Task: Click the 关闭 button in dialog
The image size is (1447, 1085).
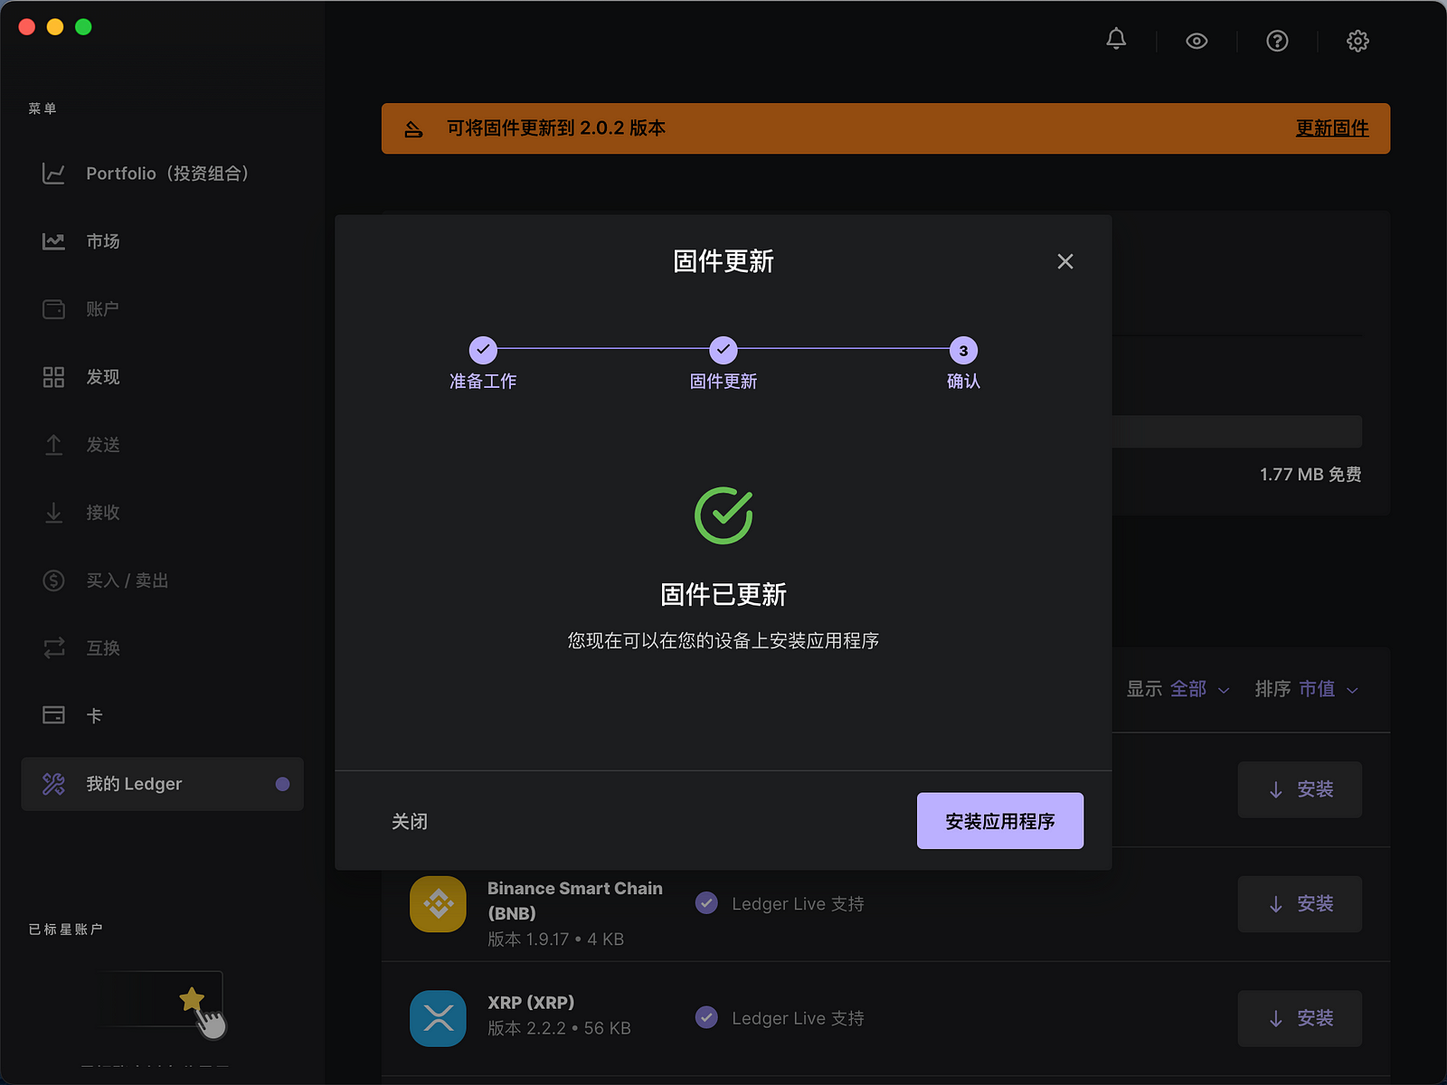Action: pos(410,822)
